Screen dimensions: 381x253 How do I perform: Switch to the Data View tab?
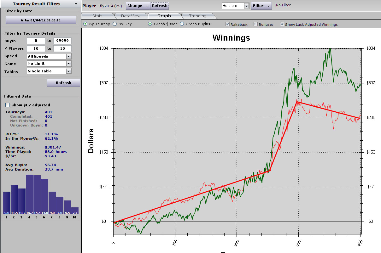[x=131, y=16]
